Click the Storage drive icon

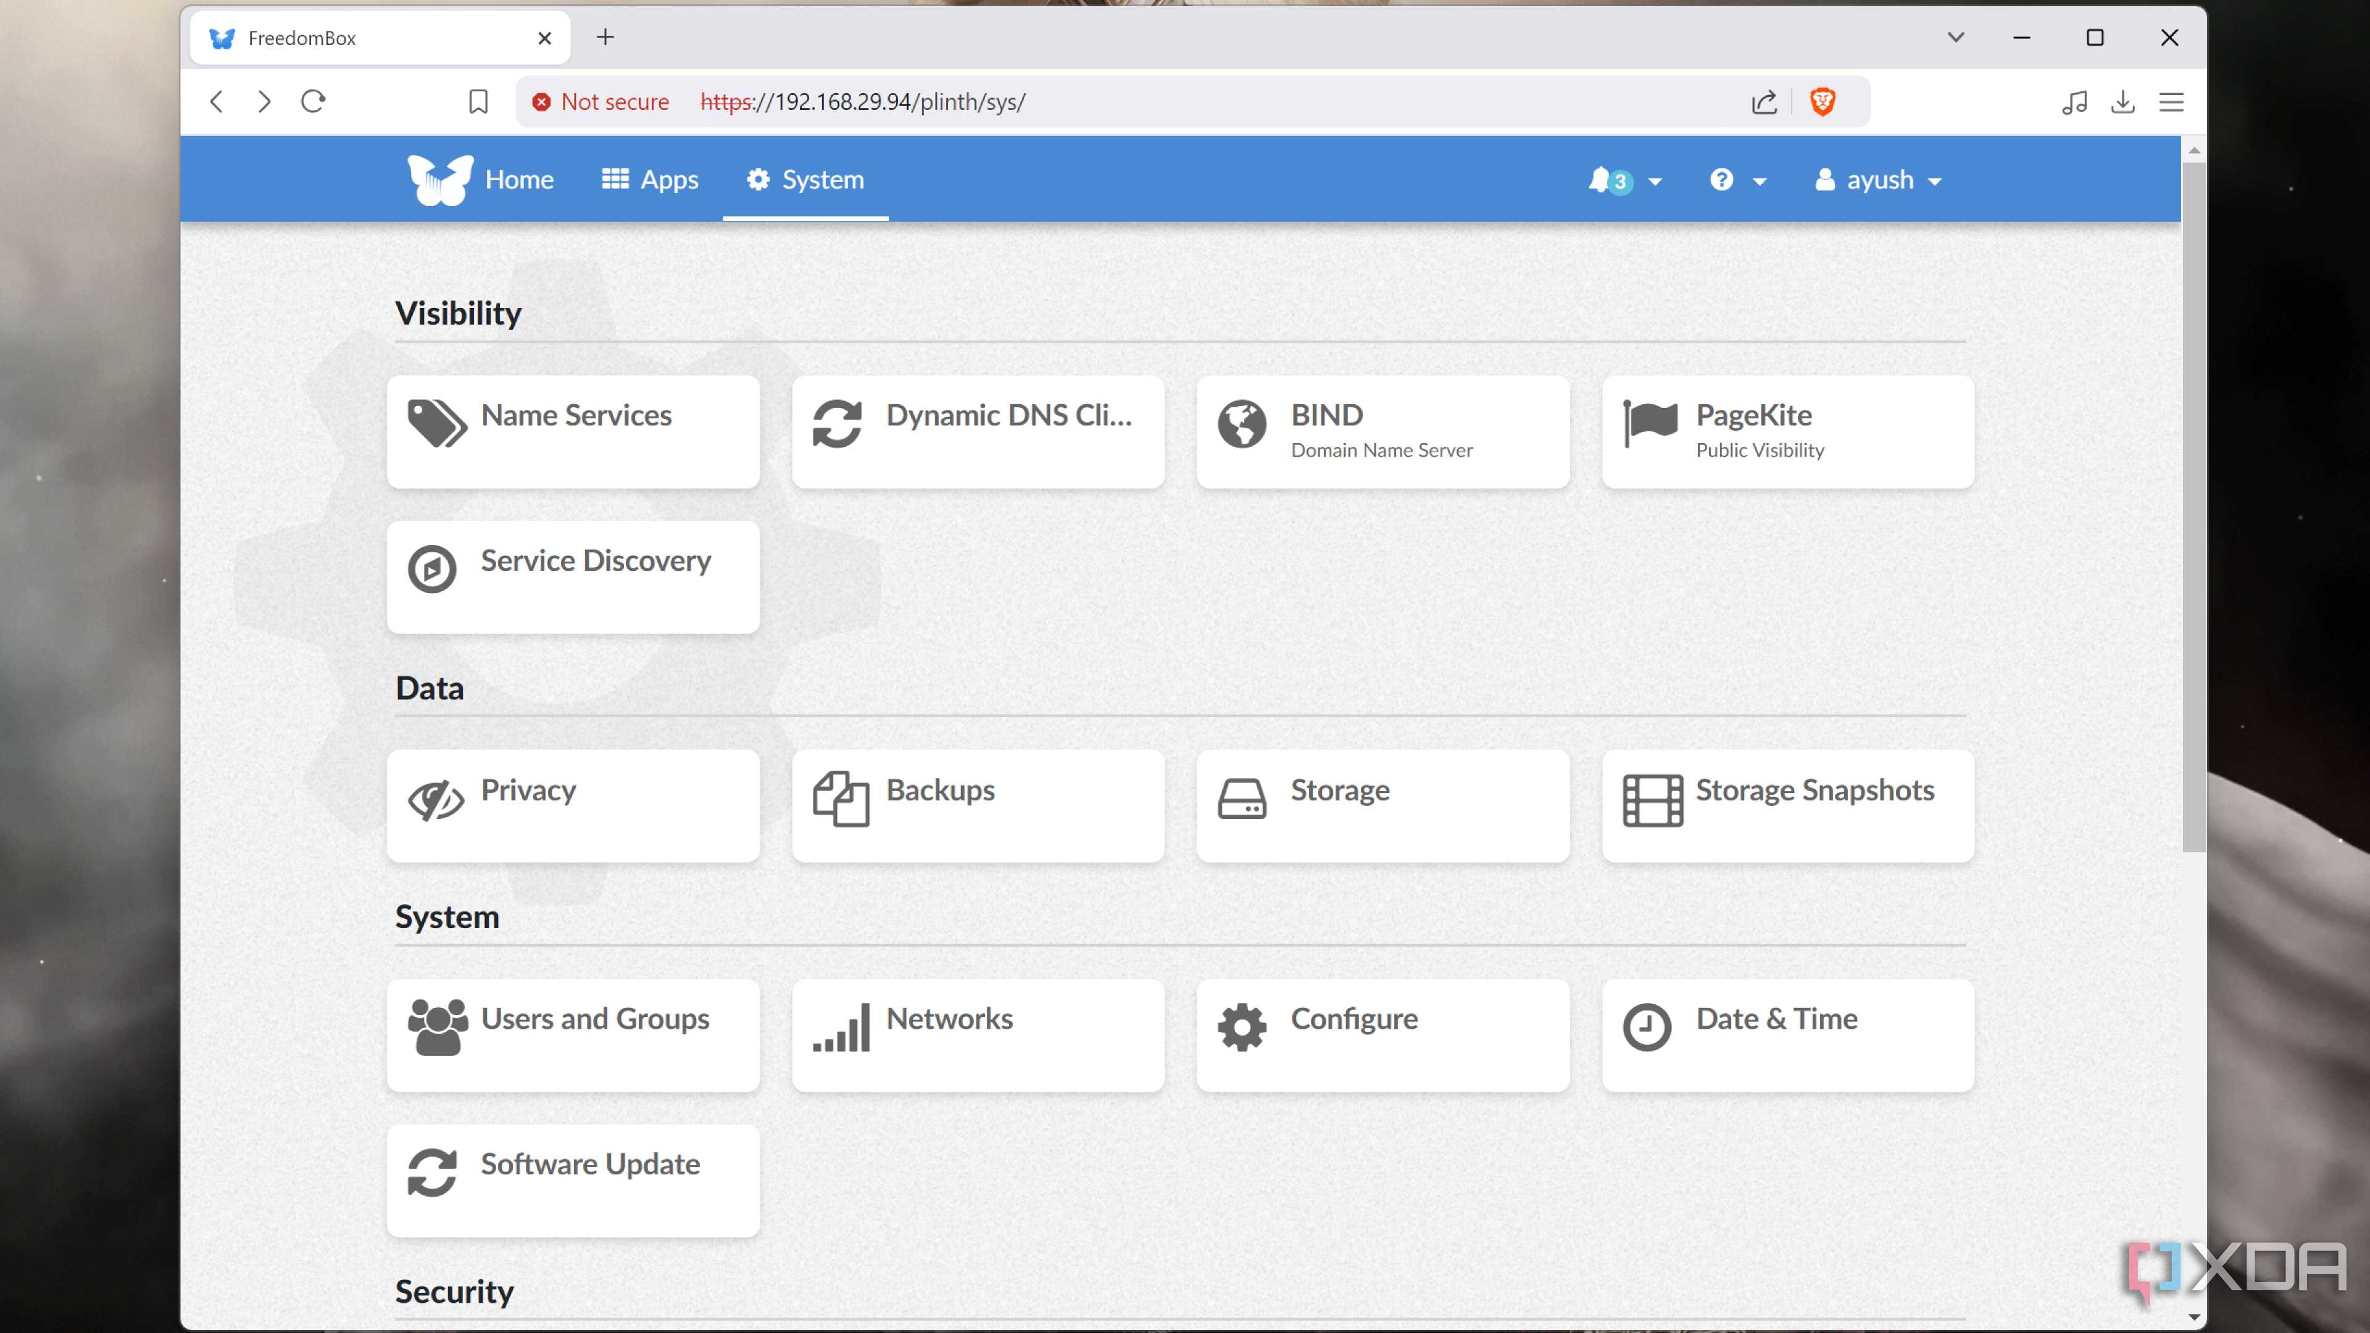click(1242, 799)
